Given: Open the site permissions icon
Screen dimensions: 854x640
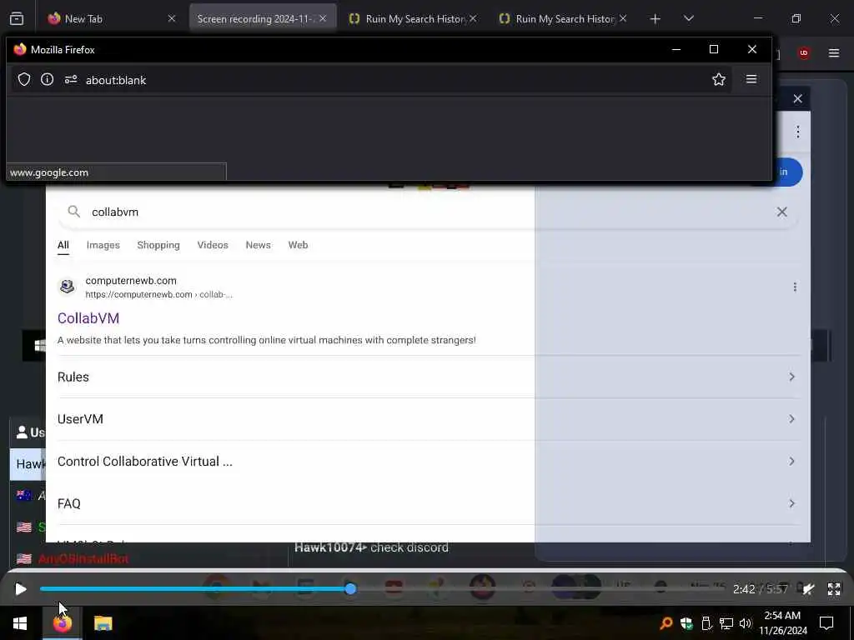Looking at the screenshot, I should tap(71, 79).
